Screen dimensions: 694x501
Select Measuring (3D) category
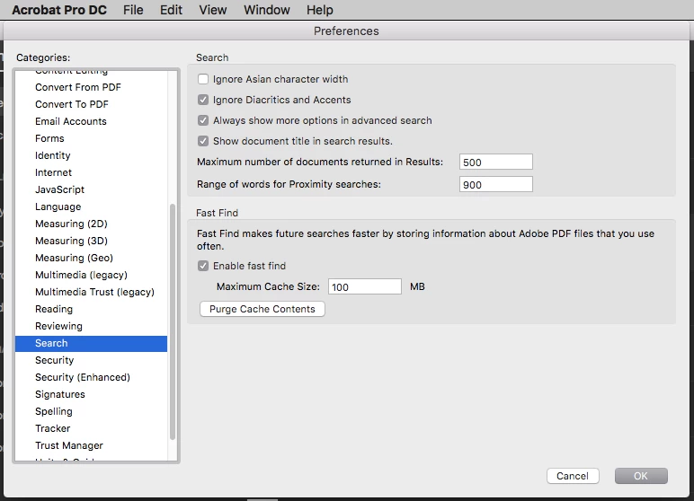(x=91, y=241)
